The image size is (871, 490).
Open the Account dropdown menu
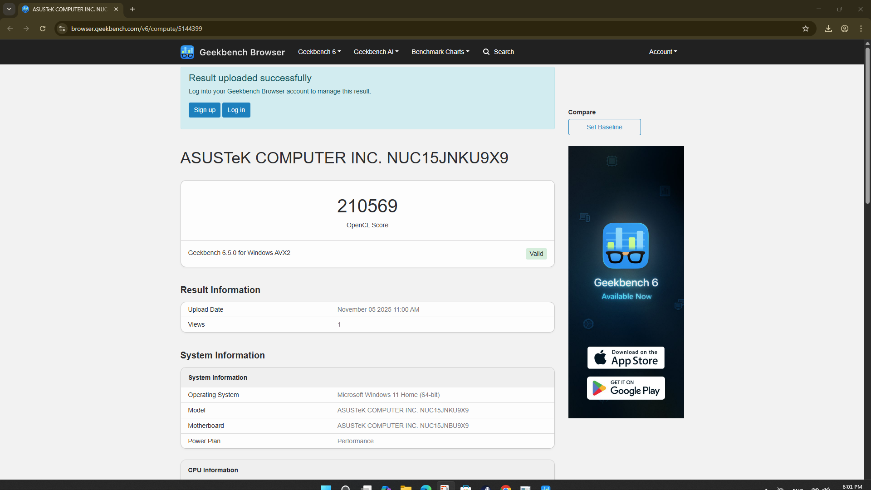[x=663, y=52]
